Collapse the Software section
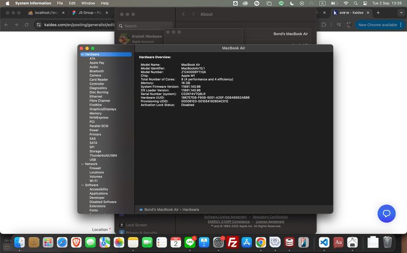 tap(82, 185)
